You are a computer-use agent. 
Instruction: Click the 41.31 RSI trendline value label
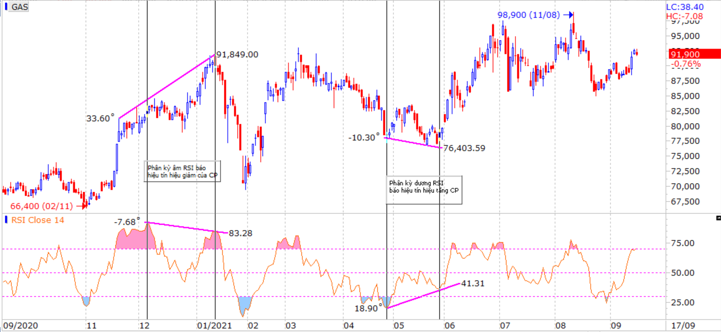[472, 284]
